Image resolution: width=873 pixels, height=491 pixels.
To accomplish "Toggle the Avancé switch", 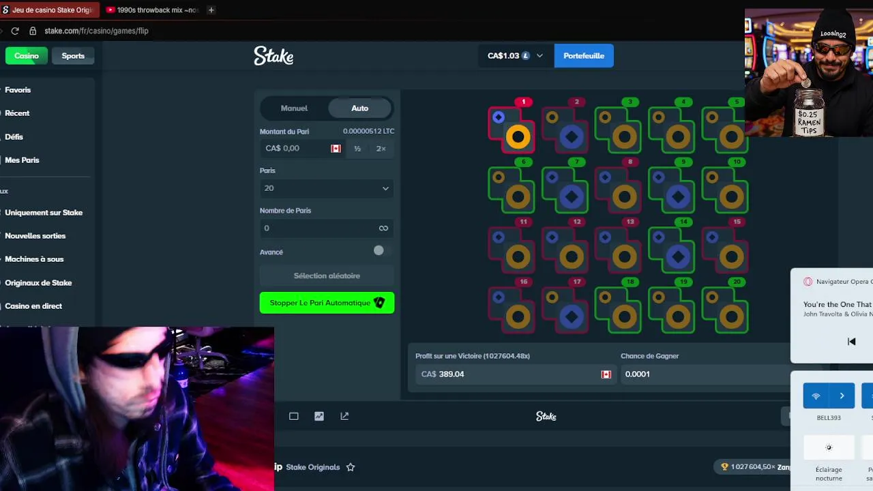I will [379, 251].
